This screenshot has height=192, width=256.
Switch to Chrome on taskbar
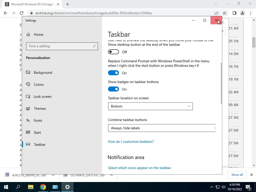coord(43,187)
